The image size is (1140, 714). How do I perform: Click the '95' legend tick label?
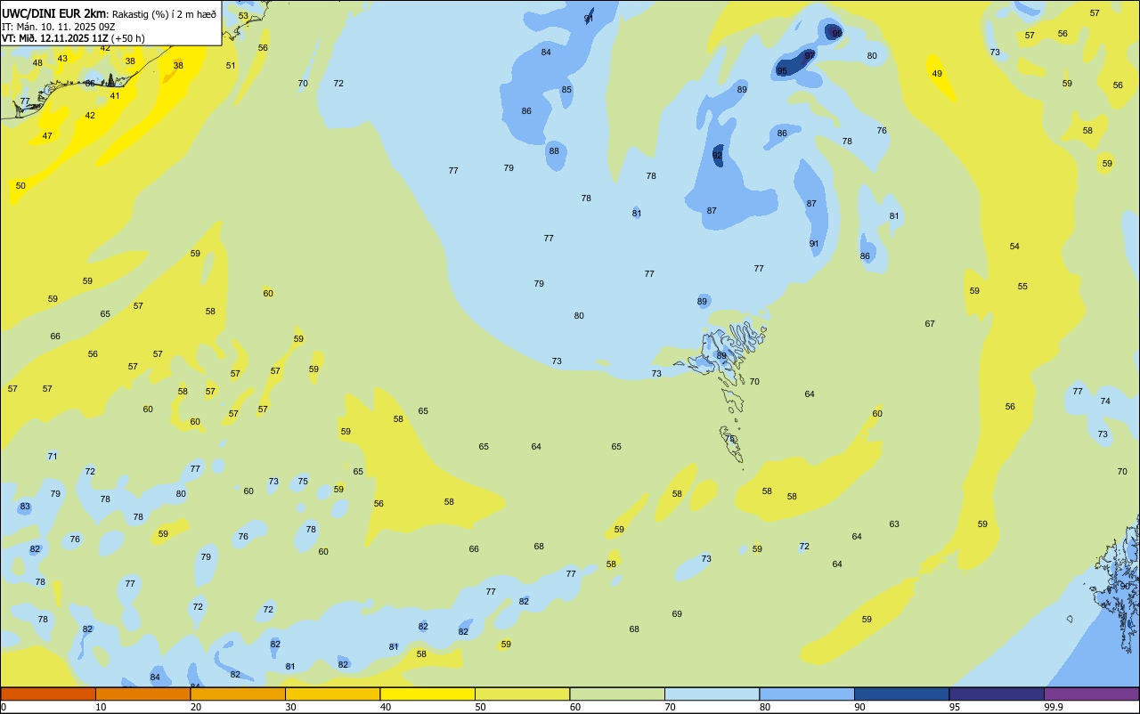[x=955, y=707]
